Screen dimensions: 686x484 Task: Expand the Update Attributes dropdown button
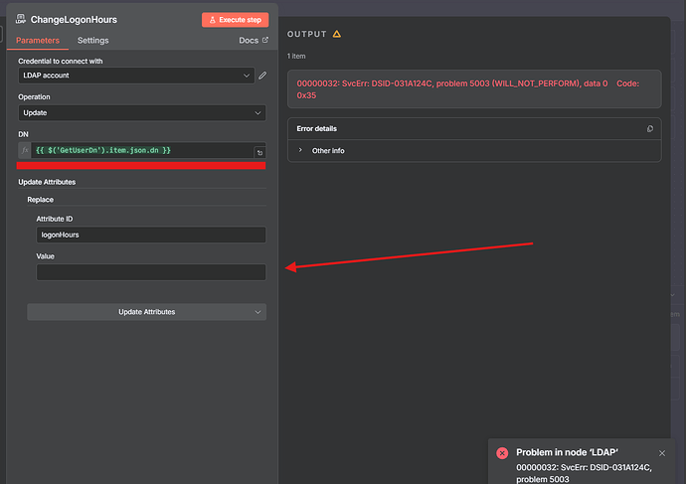[x=146, y=312]
